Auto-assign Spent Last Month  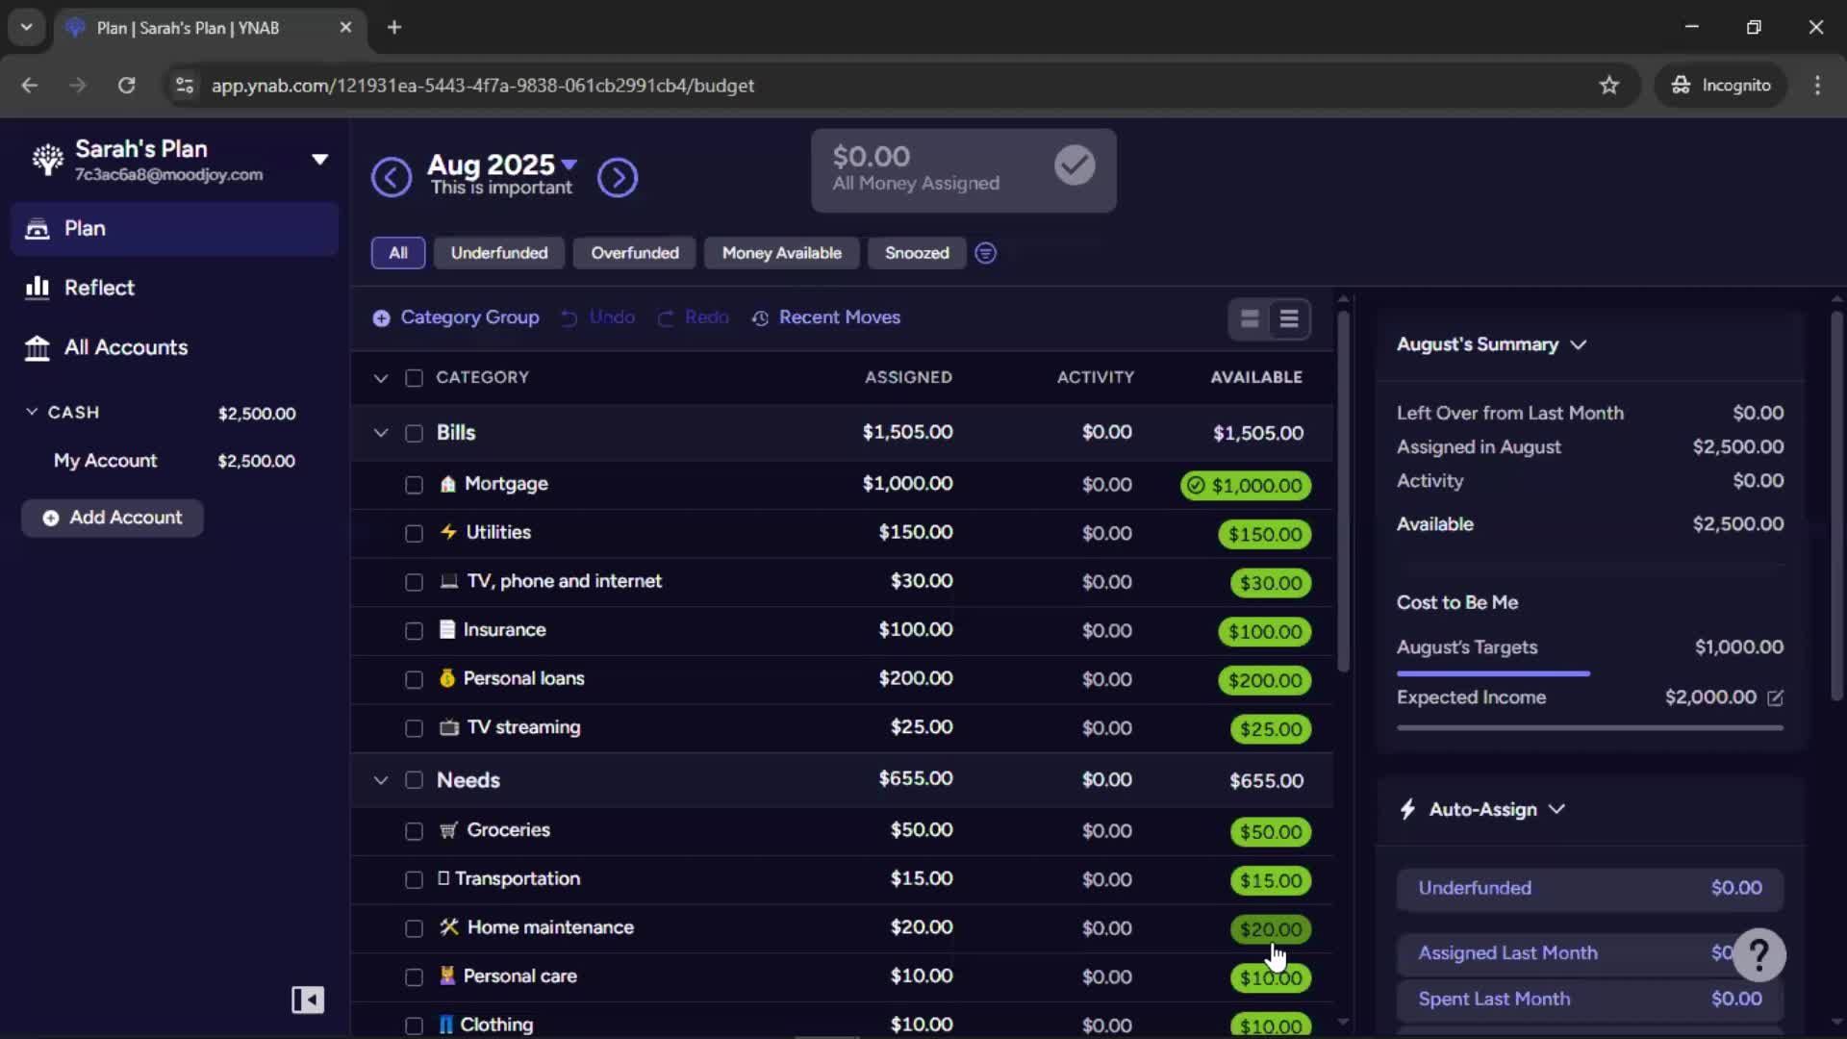pyautogui.click(x=1590, y=1000)
